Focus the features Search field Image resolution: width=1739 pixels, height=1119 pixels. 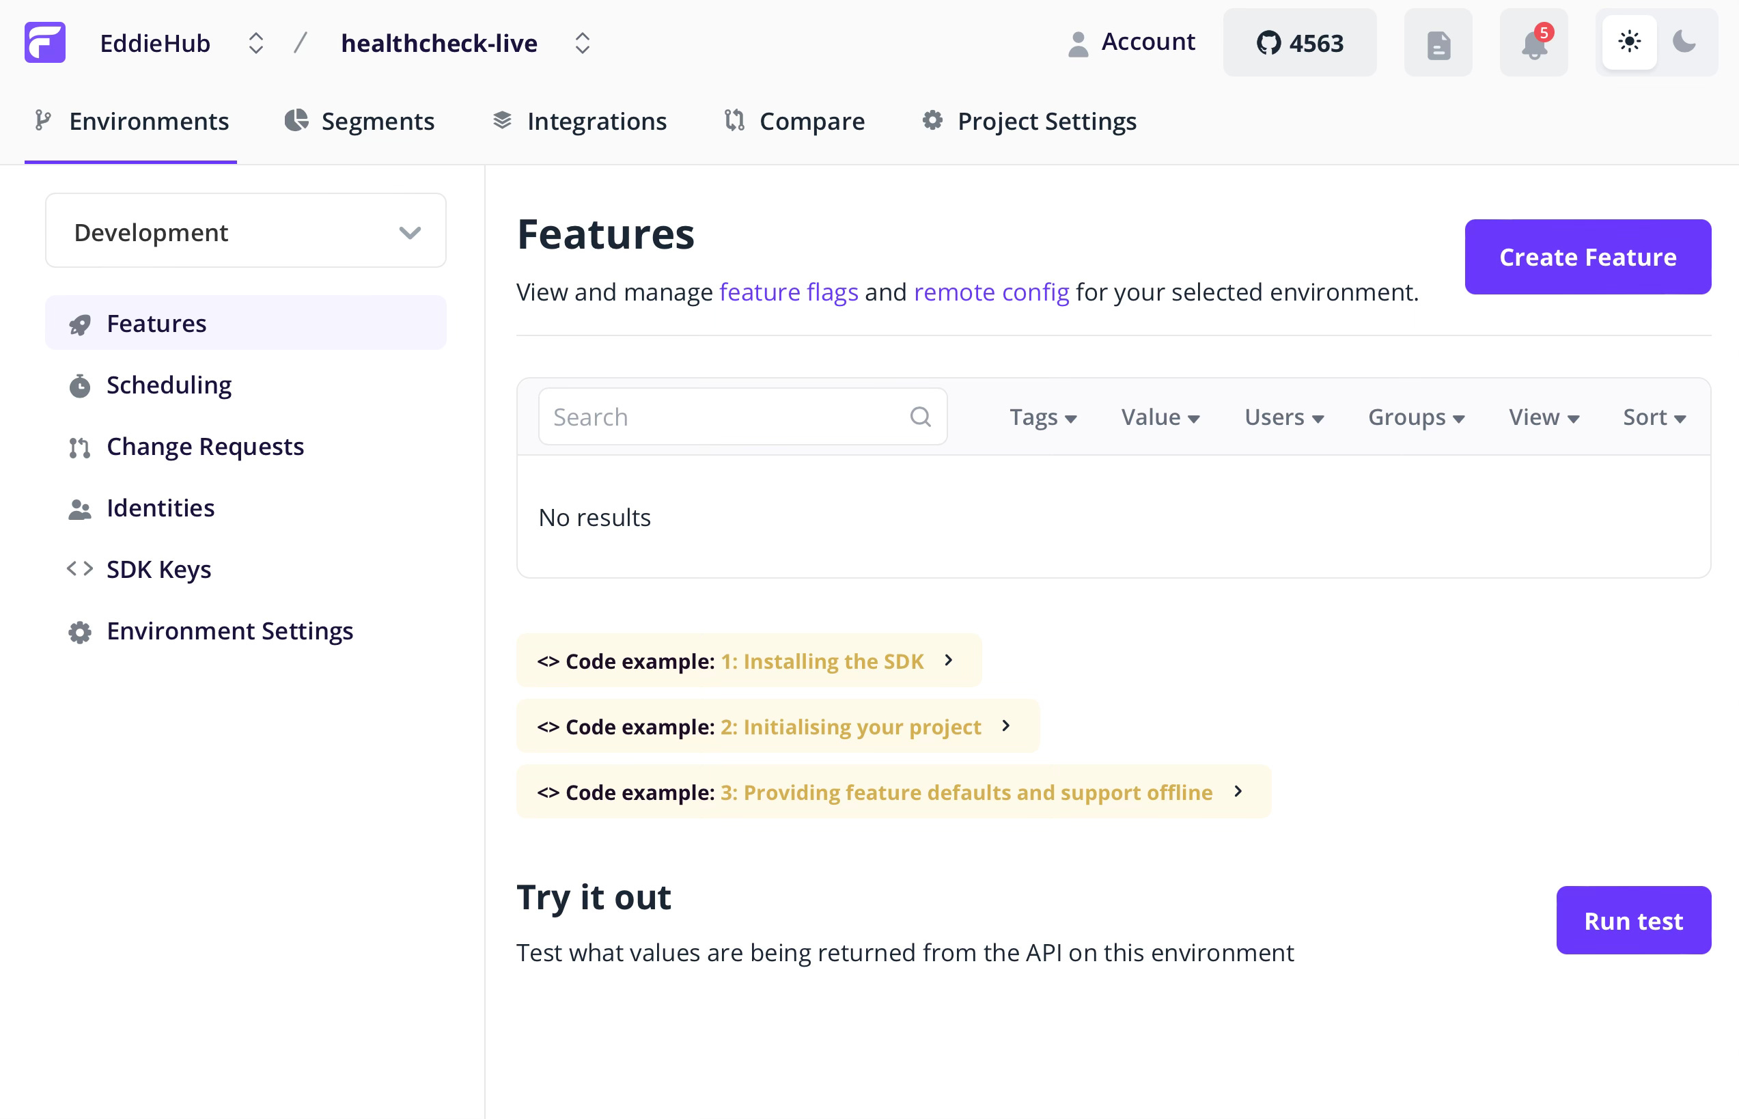click(742, 416)
